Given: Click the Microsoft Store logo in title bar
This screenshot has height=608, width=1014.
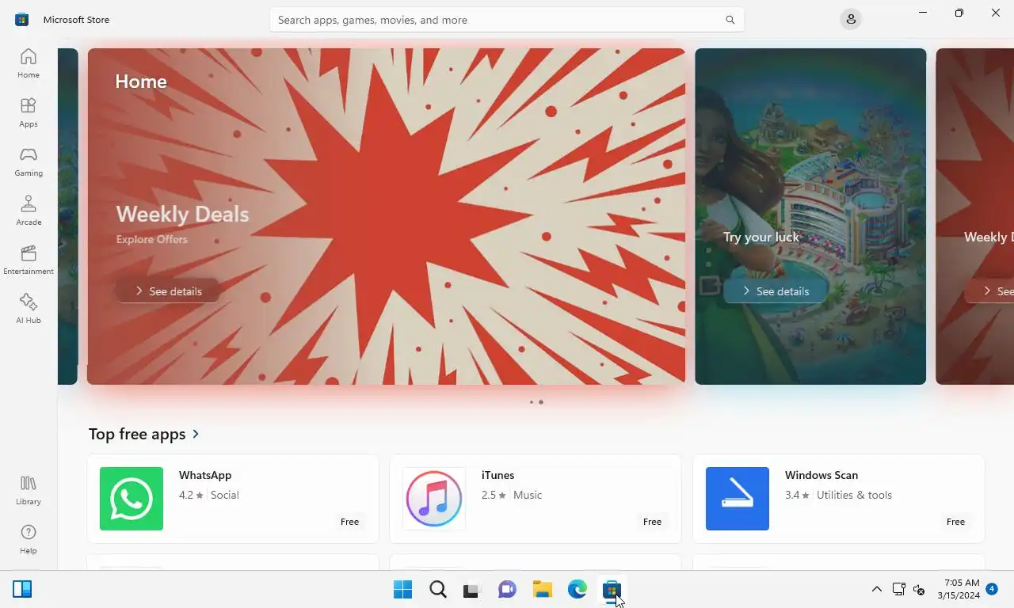Looking at the screenshot, I should 22,20.
